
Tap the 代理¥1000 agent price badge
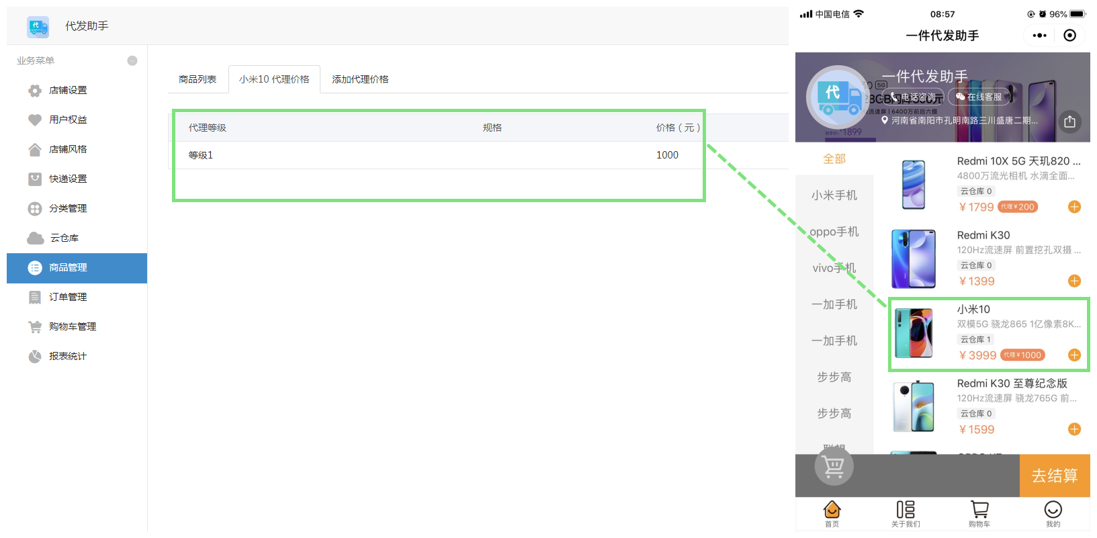click(x=1022, y=355)
